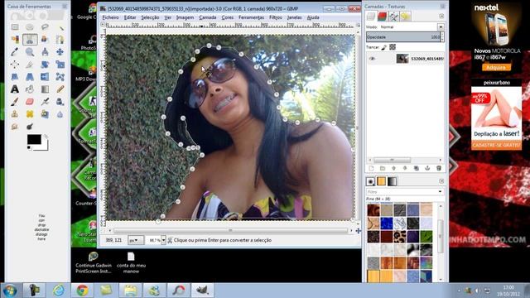Select the Select by Color tool

[15, 40]
